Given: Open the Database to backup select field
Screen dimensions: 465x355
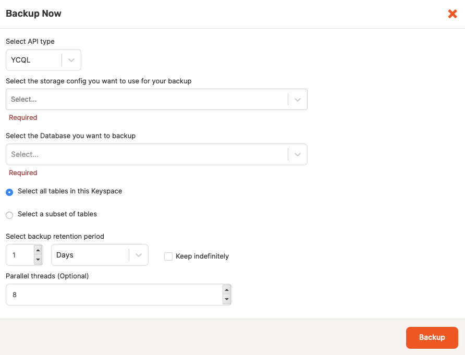Looking at the screenshot, I should click(x=146, y=155).
